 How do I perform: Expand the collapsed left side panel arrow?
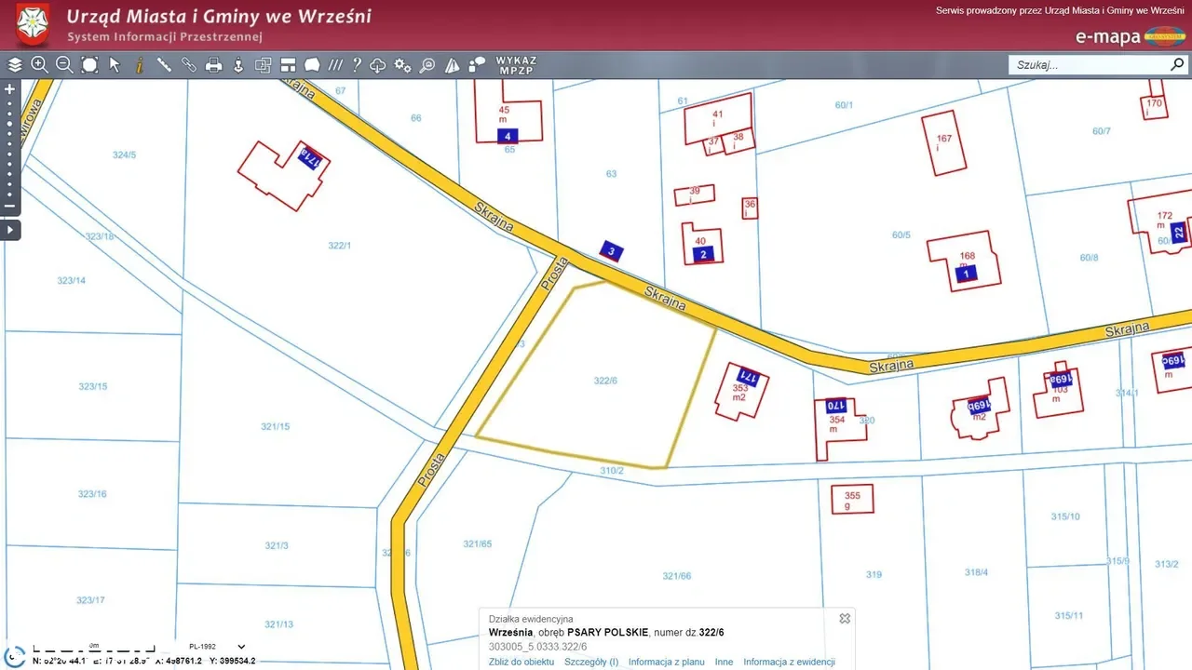coord(10,229)
